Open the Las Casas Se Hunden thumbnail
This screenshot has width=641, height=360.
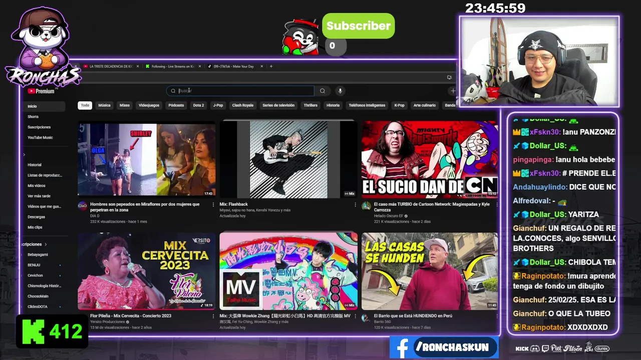(430, 271)
